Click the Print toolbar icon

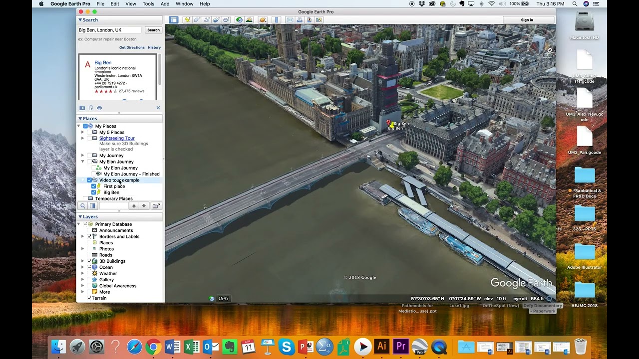(x=300, y=20)
